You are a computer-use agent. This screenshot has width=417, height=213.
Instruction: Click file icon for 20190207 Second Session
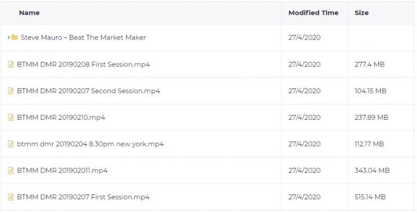pyautogui.click(x=11, y=91)
